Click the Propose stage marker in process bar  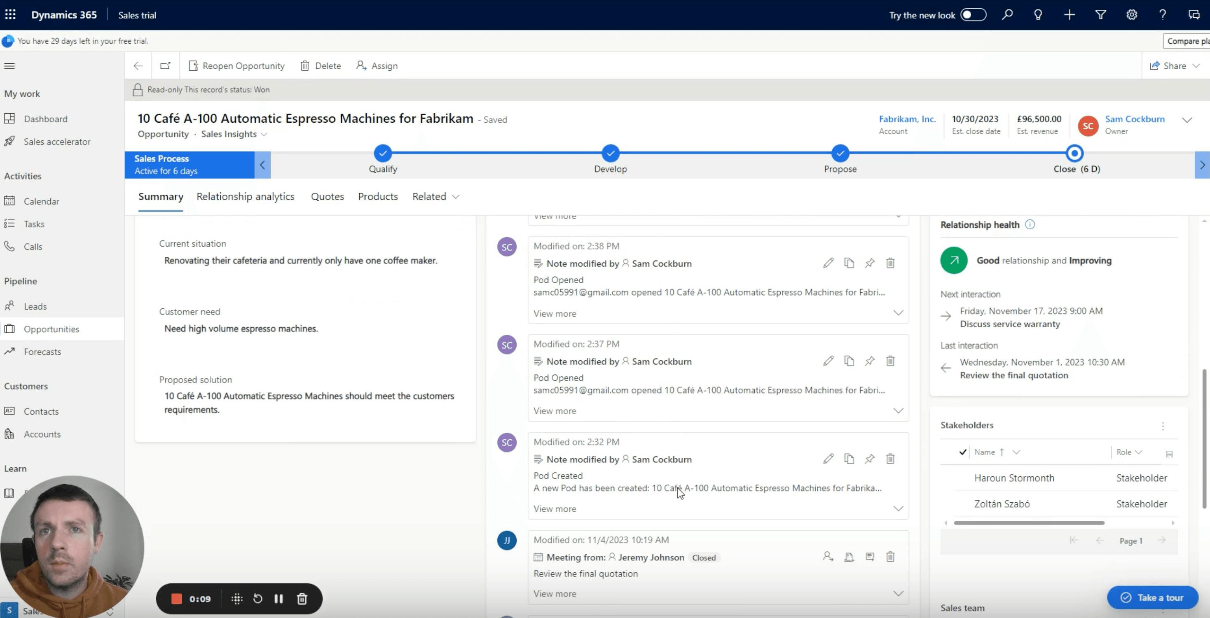tap(840, 154)
